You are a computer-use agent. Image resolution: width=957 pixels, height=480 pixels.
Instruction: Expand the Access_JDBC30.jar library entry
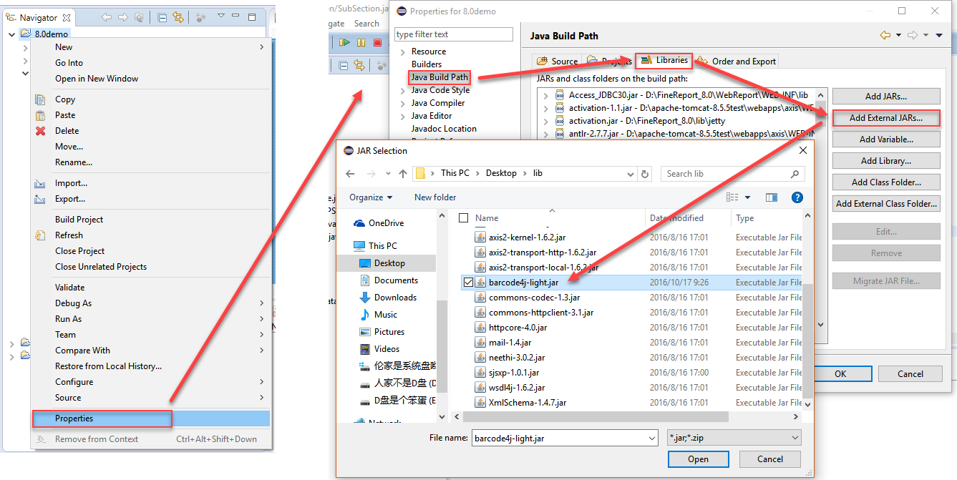coord(546,95)
